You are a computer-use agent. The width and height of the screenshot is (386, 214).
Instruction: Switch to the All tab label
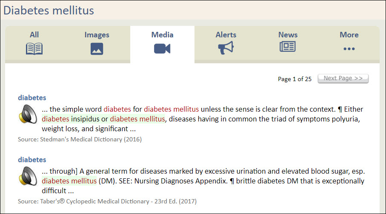(34, 35)
